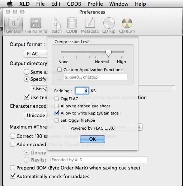Open the CD Rip preferences pane

(109, 25)
